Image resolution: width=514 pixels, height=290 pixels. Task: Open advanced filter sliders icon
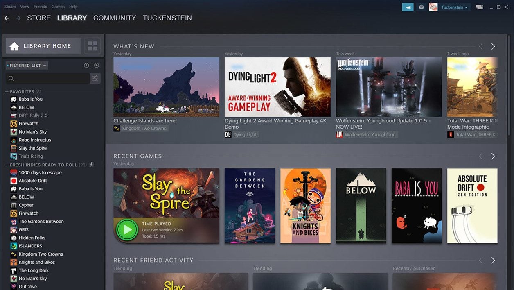95,79
